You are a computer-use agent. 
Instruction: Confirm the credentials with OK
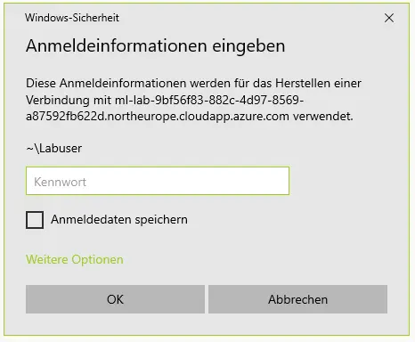click(x=115, y=299)
